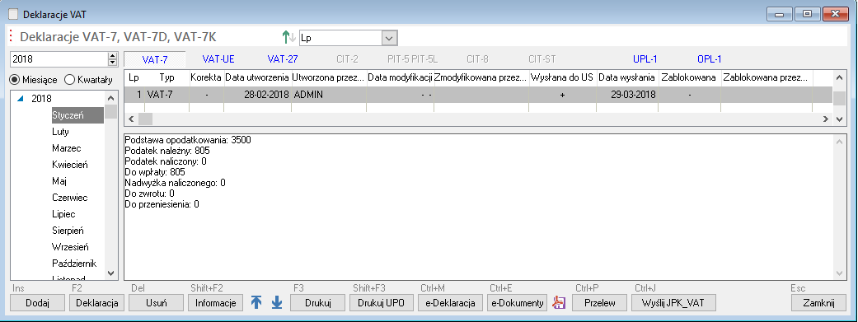The width and height of the screenshot is (858, 322).
Task: Click table horizontal scrollbar right arrow
Action: pyautogui.click(x=826, y=119)
